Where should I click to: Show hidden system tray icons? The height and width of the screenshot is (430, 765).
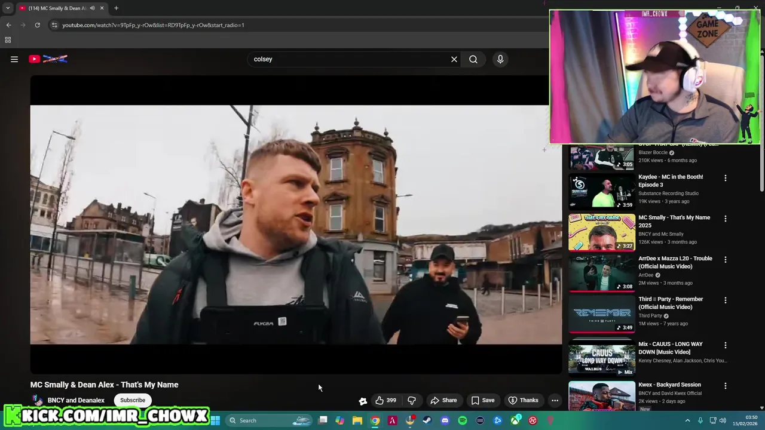(687, 420)
